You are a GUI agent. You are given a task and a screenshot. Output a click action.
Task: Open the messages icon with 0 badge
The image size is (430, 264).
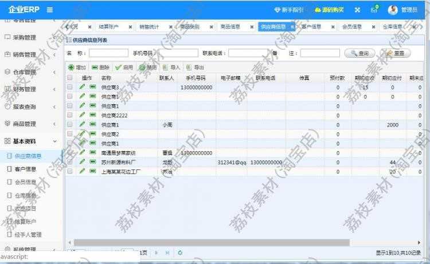coord(374,10)
